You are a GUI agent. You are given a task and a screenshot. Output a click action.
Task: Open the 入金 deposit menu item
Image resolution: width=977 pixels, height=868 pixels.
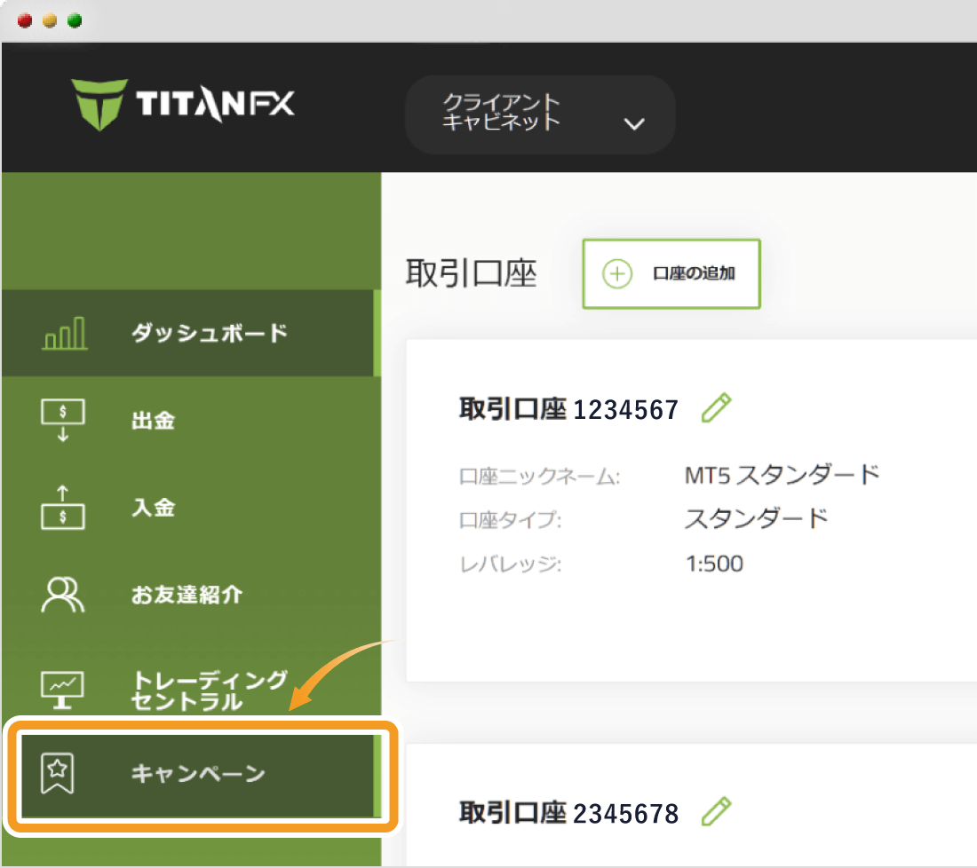[x=191, y=508]
